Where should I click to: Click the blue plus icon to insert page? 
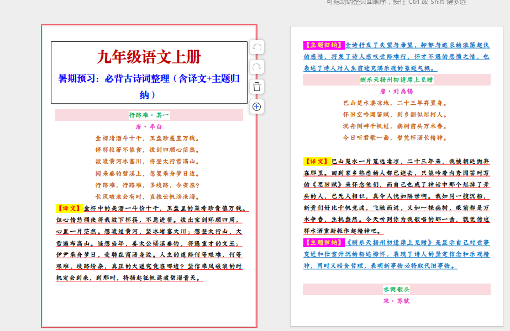click(x=257, y=106)
